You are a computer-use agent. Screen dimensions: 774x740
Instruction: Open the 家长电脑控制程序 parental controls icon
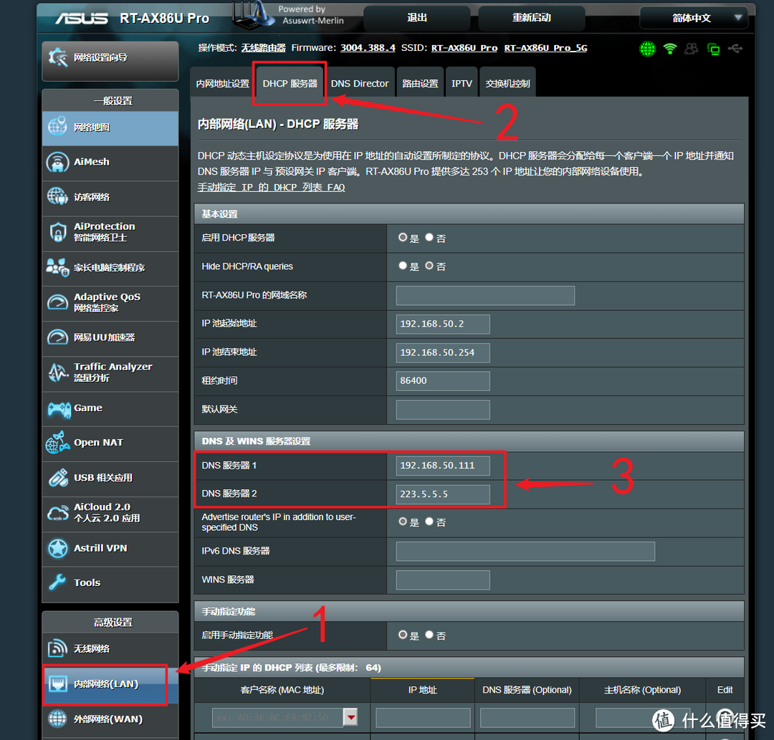[x=58, y=267]
